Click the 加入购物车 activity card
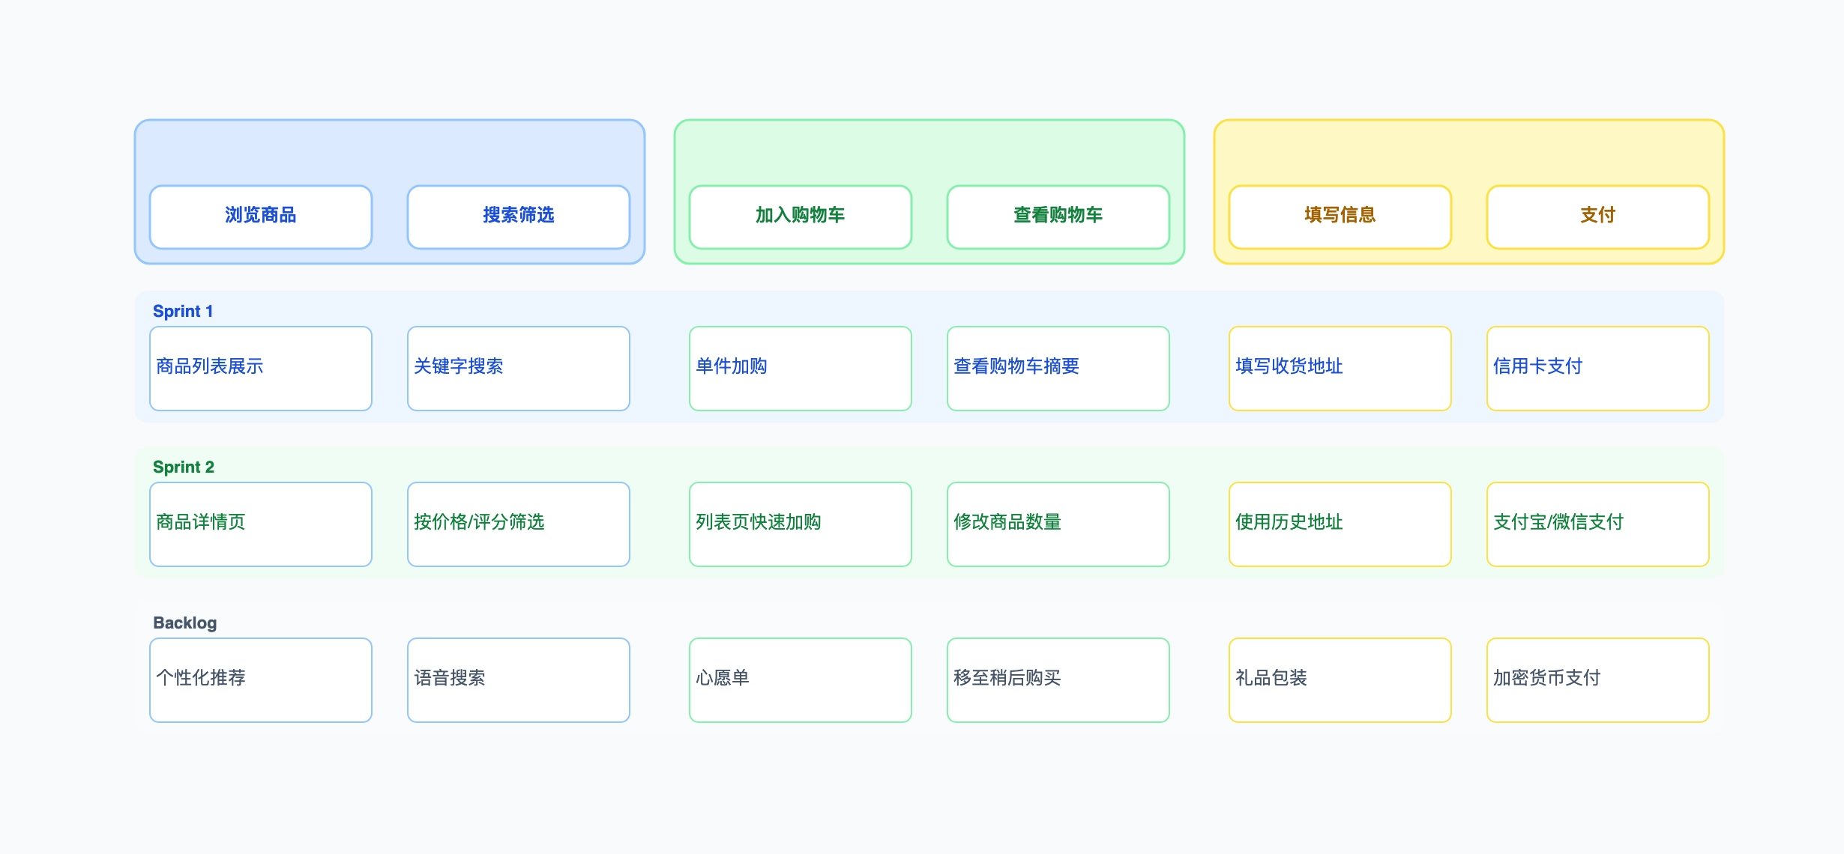The image size is (1844, 854). pos(799,216)
